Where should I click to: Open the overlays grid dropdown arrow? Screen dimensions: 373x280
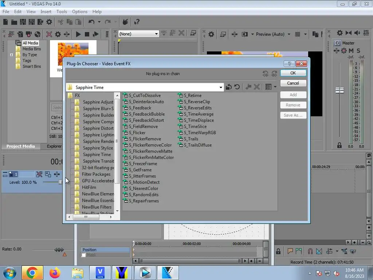(305, 34)
